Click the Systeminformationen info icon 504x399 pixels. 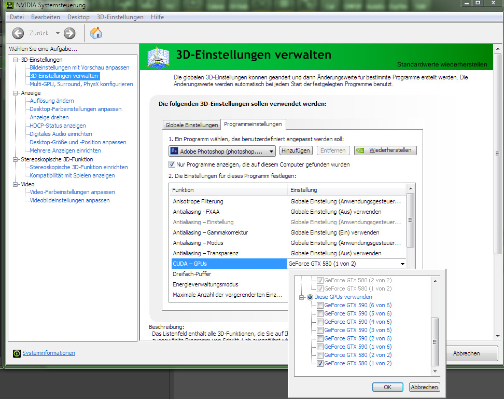coord(17,353)
